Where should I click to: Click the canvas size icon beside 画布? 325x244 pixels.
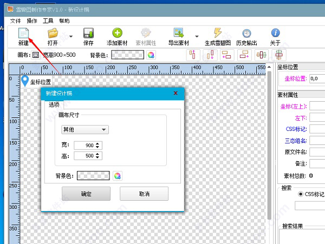click(36, 55)
